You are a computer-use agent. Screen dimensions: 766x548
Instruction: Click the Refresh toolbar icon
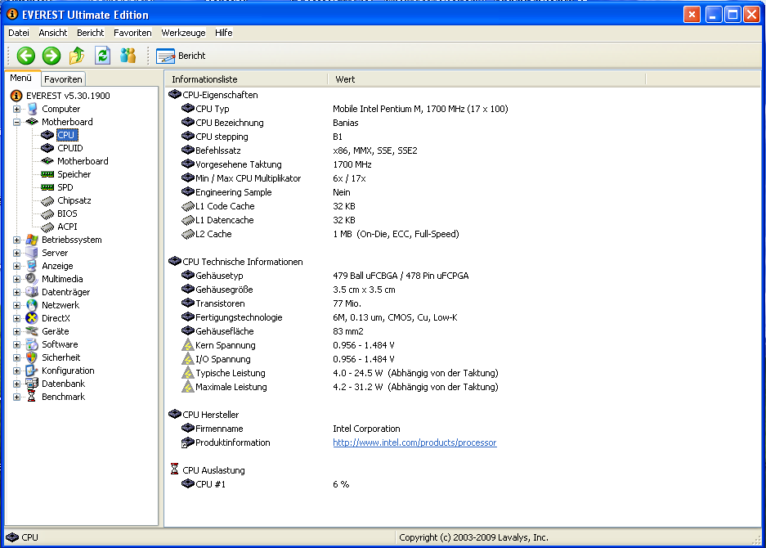click(102, 56)
